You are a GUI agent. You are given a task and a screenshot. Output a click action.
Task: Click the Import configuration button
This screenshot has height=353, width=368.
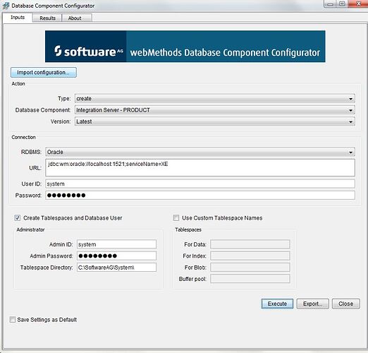coord(44,72)
